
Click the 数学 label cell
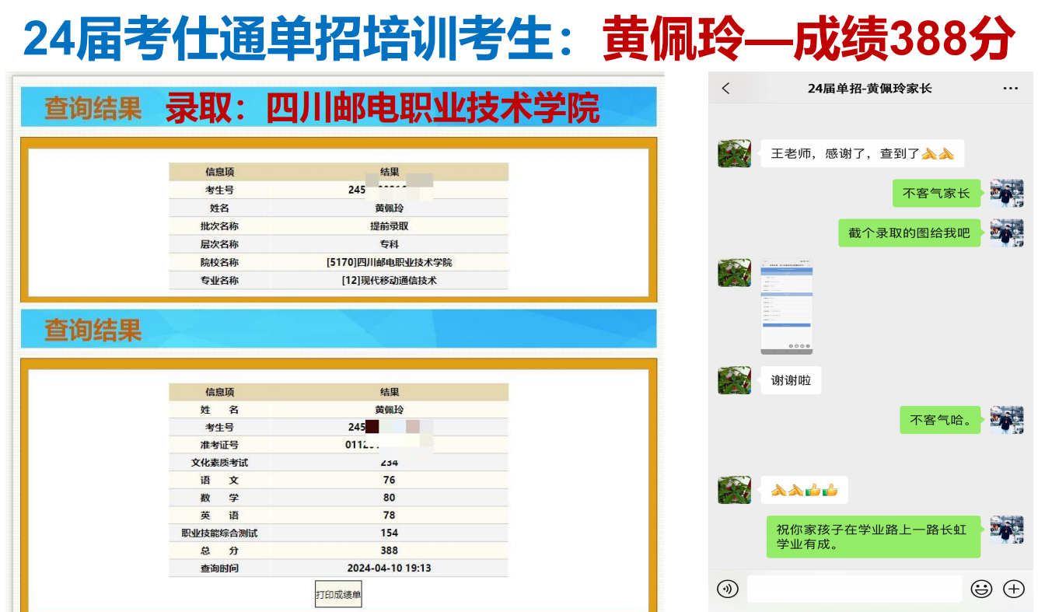pyautogui.click(x=219, y=498)
